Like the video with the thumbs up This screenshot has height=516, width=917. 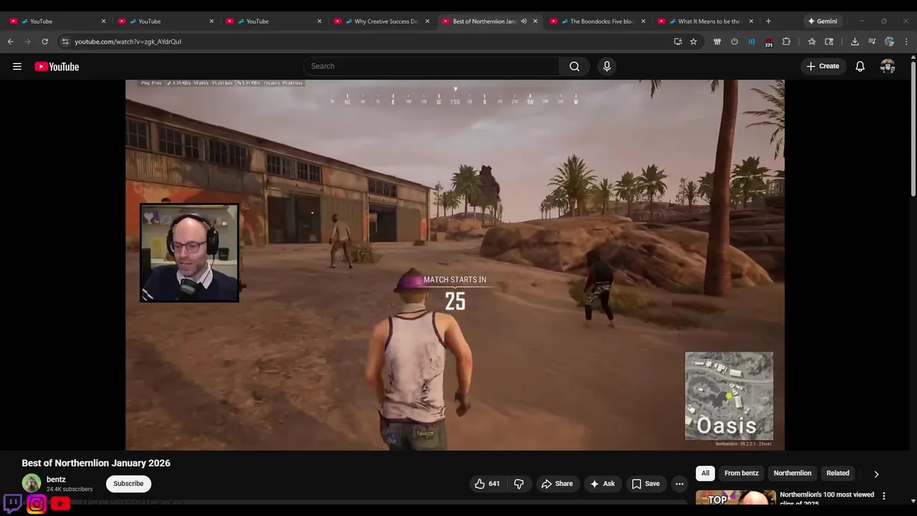(x=487, y=484)
